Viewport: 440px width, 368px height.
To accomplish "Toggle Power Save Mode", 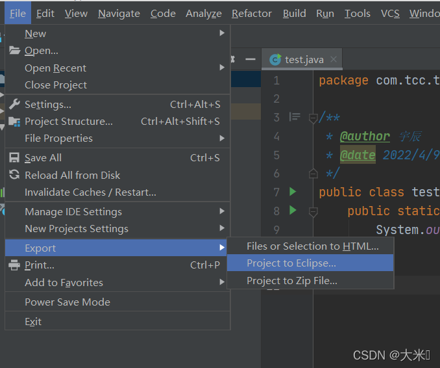I will click(x=67, y=302).
